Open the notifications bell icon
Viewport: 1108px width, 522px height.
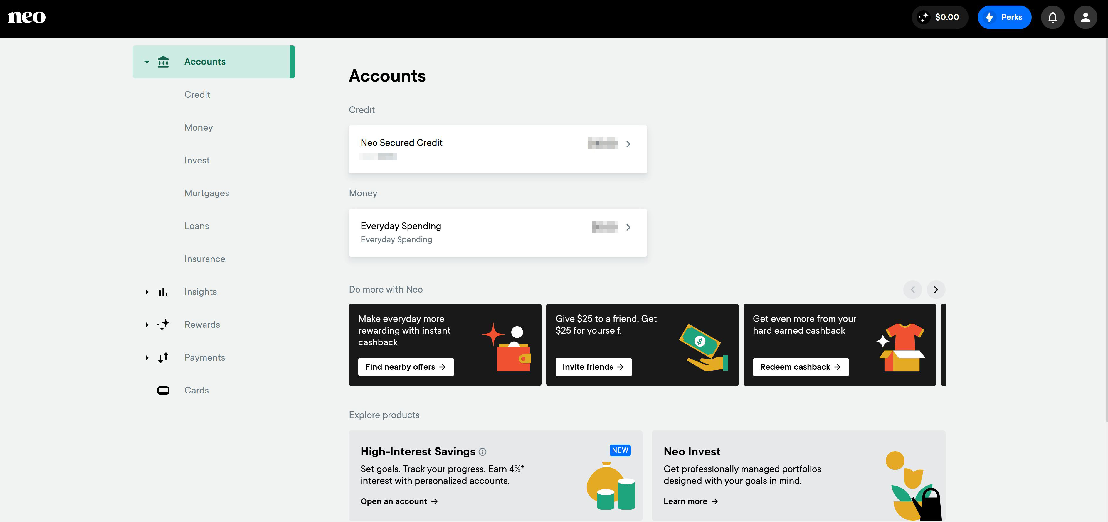pyautogui.click(x=1052, y=17)
